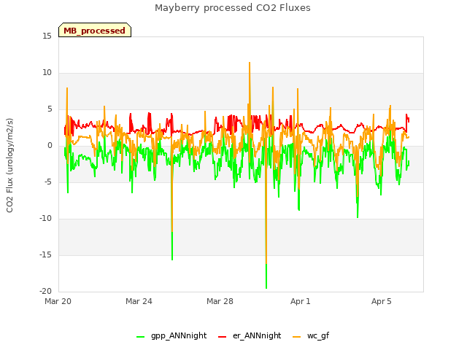Toggle the gpp_ANNnight legend entry
The width and height of the screenshot is (467, 350).
[171, 335]
